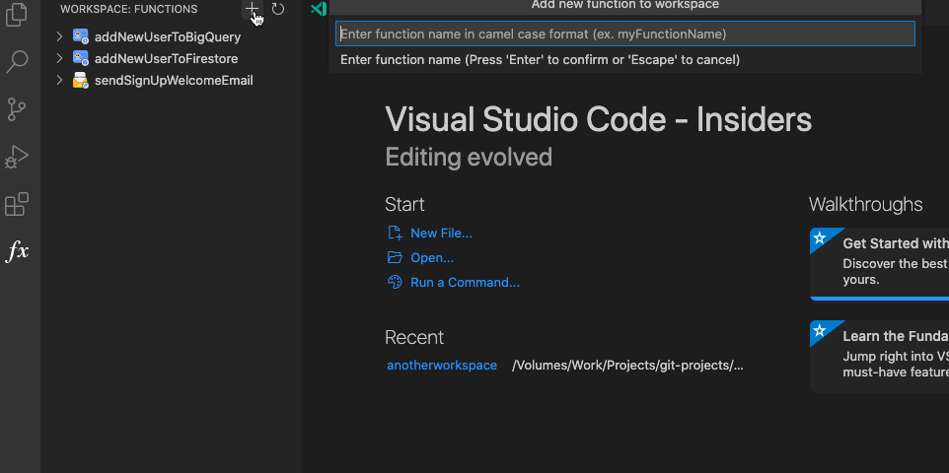949x473 pixels.
Task: Click the New File... link
Action: (x=441, y=233)
